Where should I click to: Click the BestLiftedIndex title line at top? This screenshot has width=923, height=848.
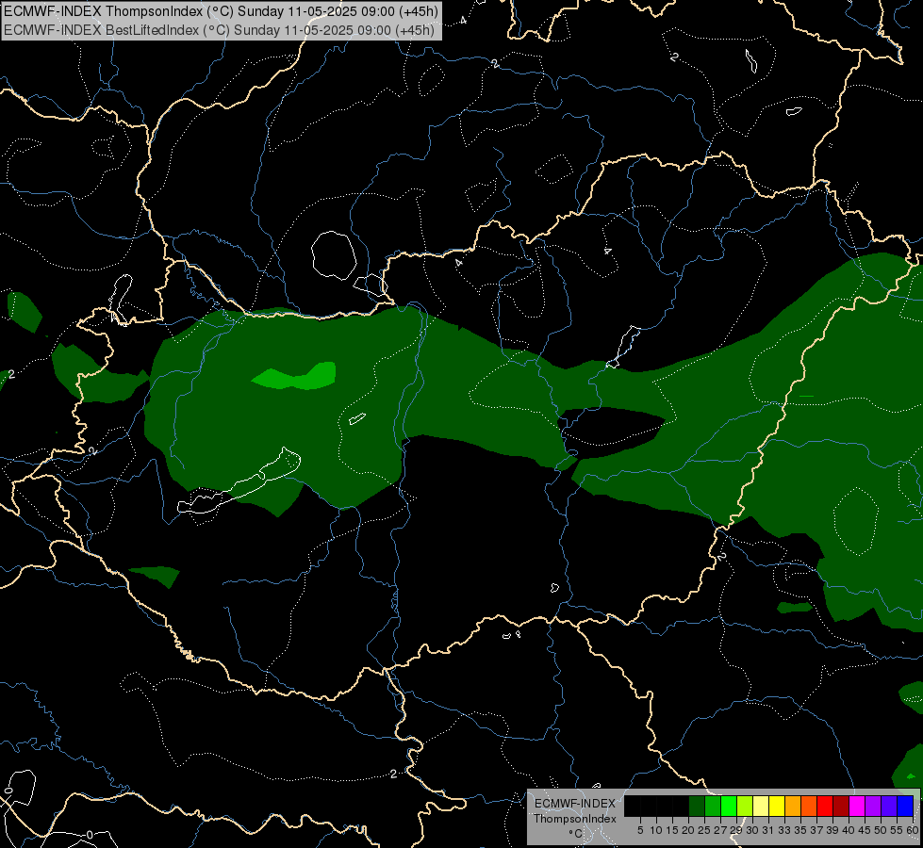point(220,30)
